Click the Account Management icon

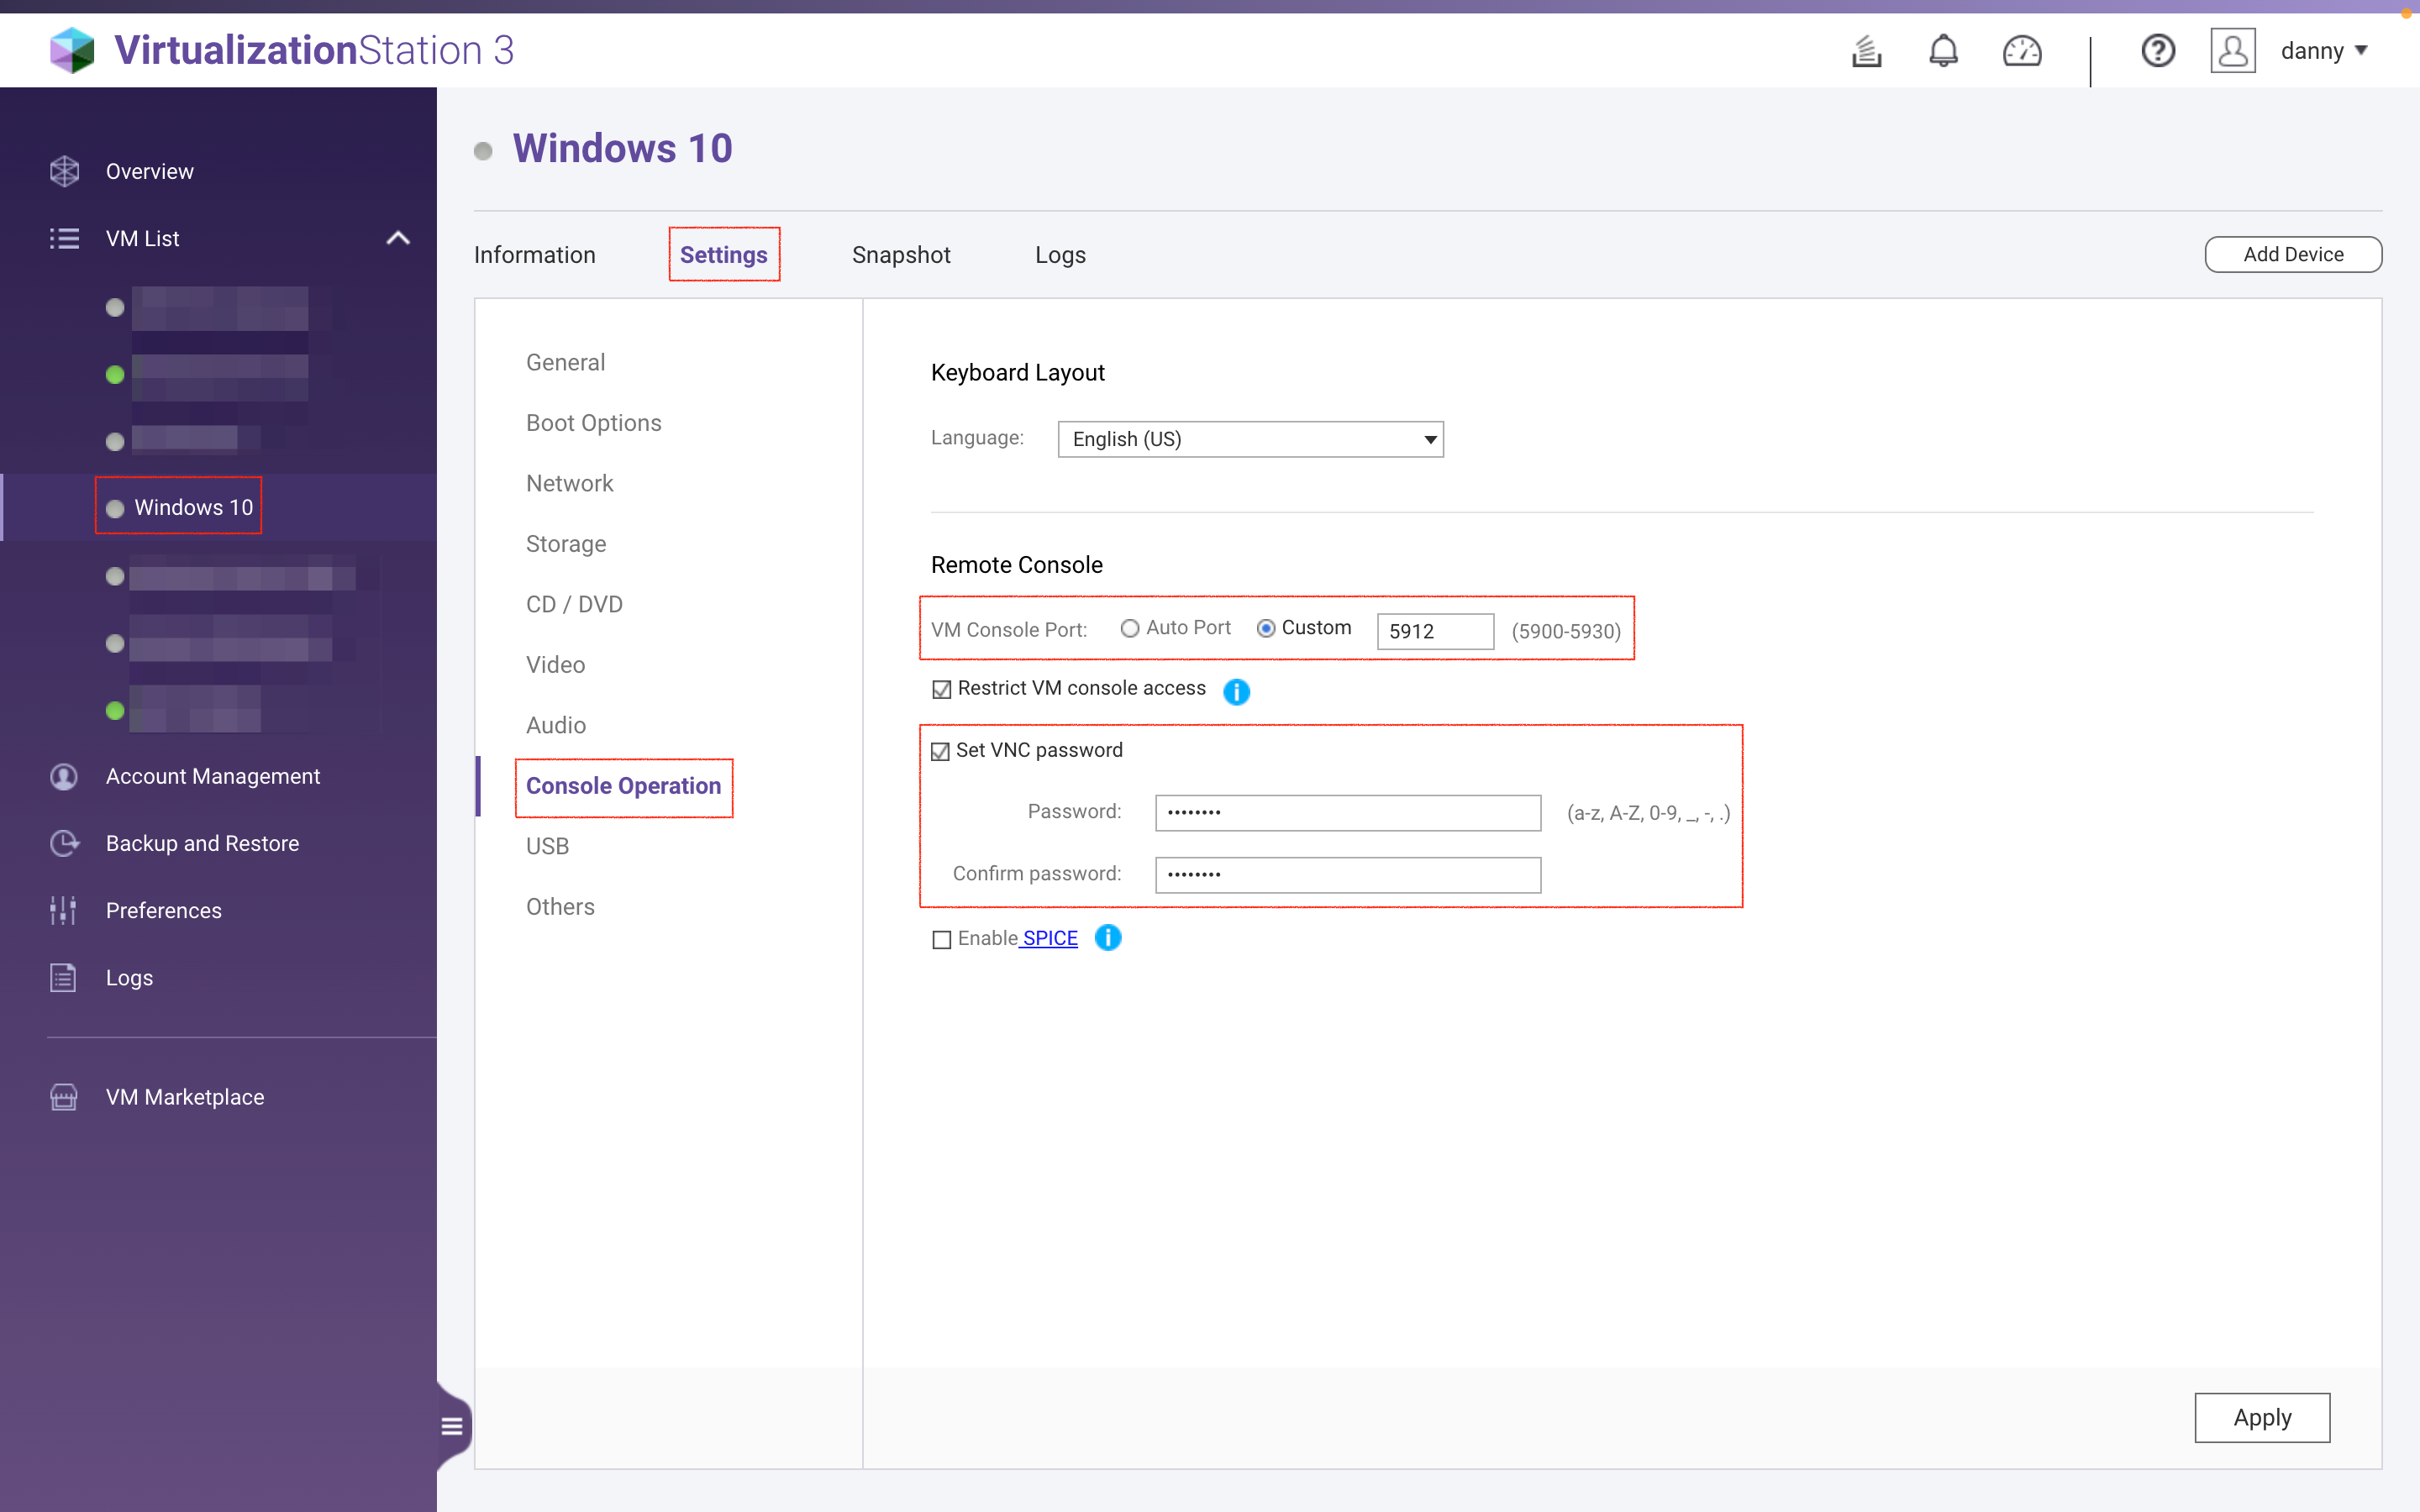click(x=64, y=776)
